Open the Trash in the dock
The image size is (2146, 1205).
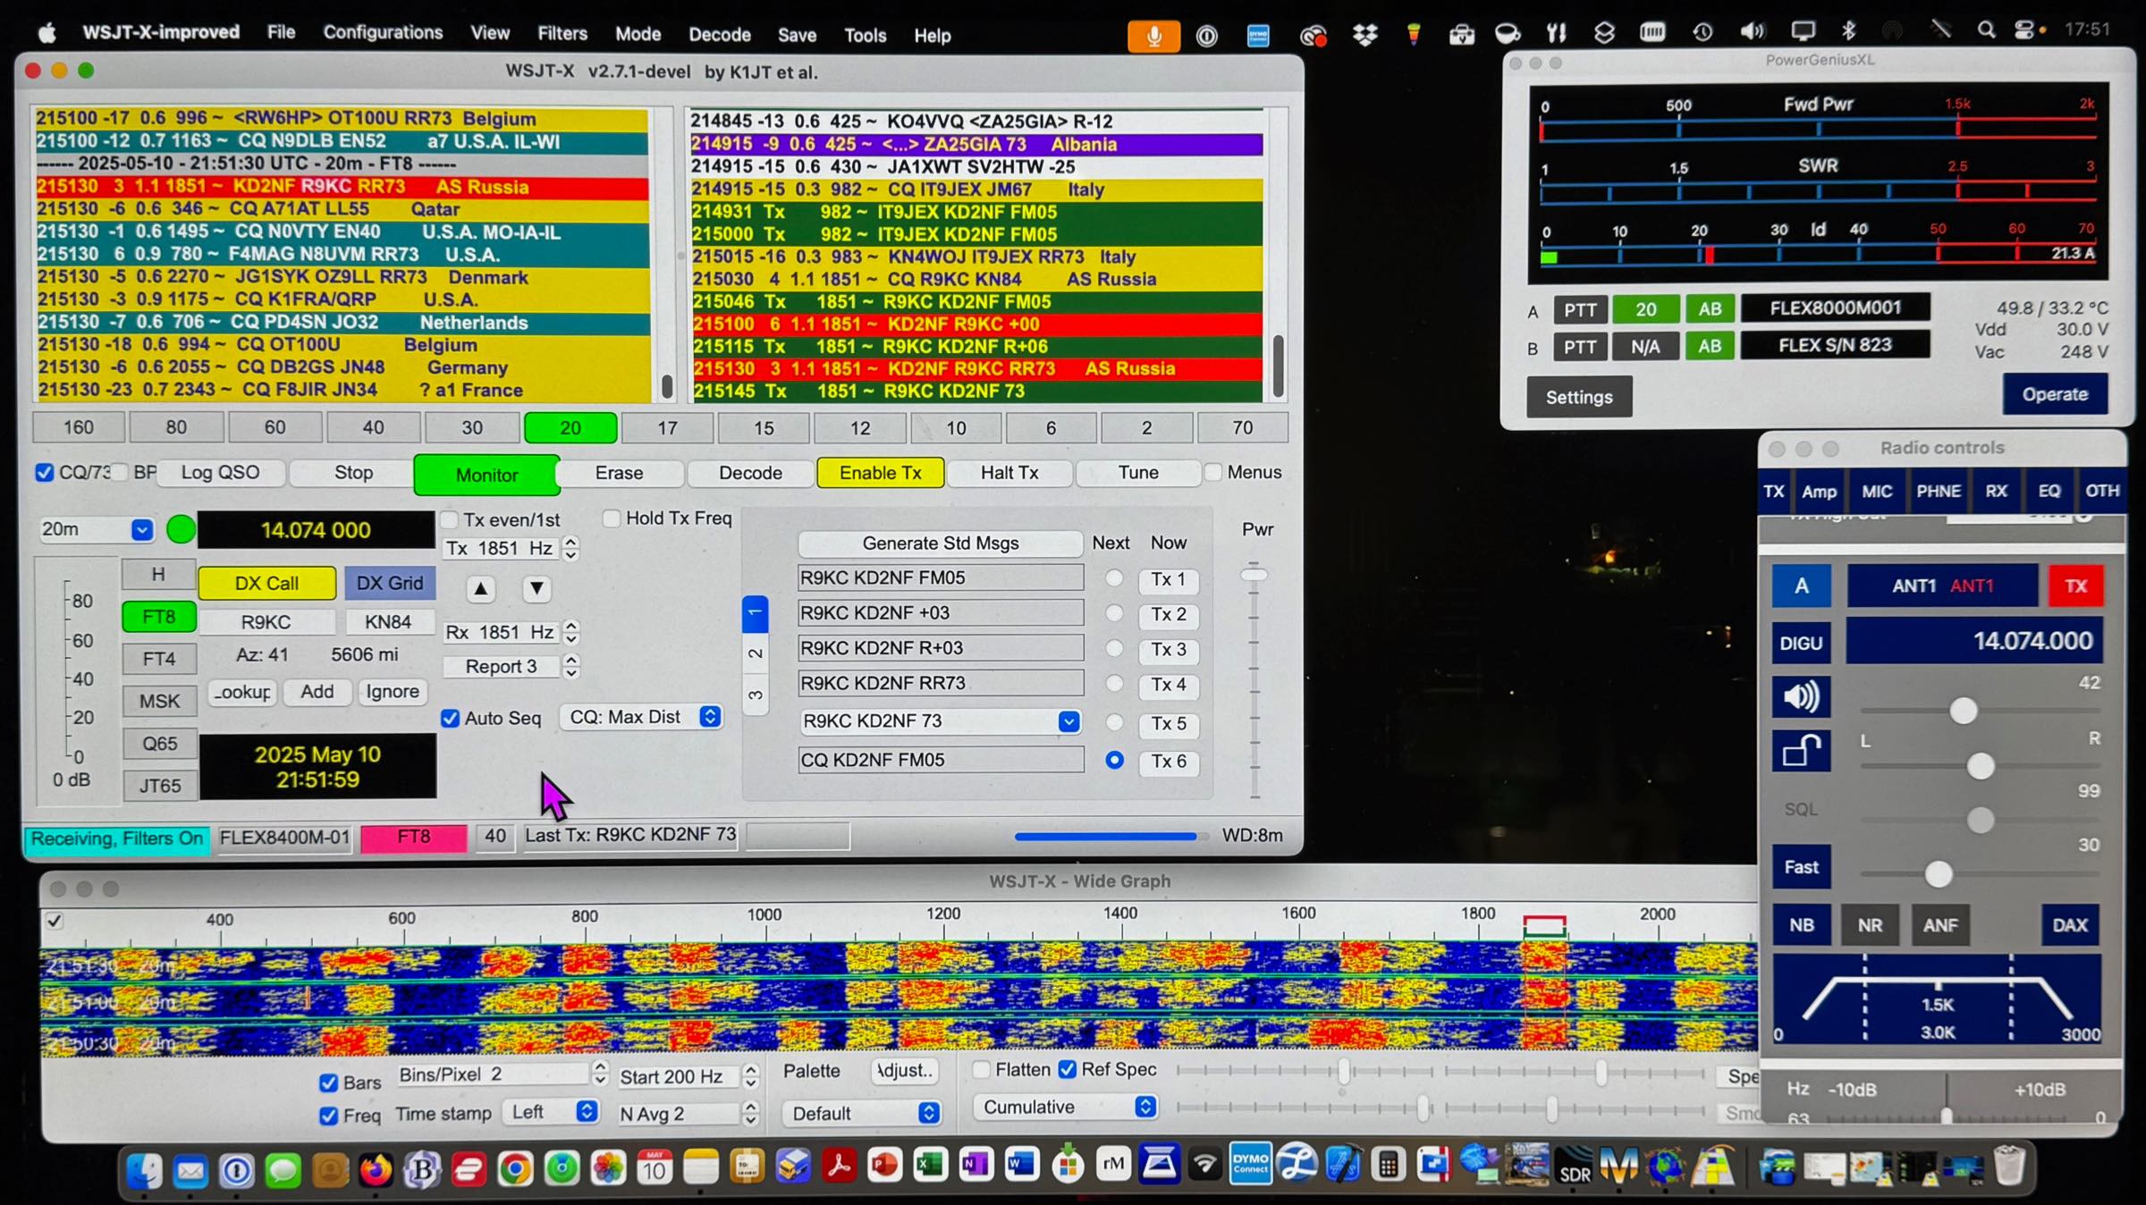pos(2009,1166)
